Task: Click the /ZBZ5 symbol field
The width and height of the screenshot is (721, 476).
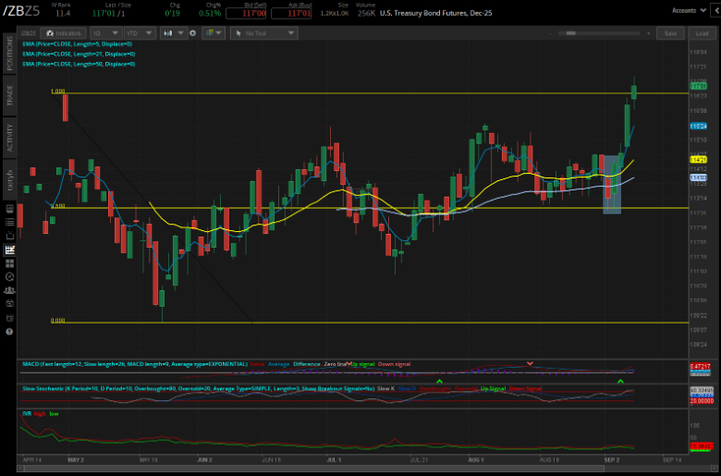Action: [x=21, y=11]
